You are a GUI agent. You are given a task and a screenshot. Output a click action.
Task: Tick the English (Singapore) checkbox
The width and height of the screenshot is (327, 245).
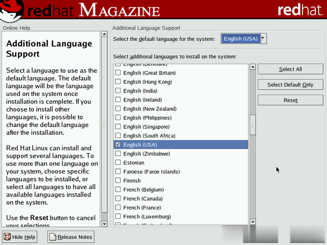[118, 127]
